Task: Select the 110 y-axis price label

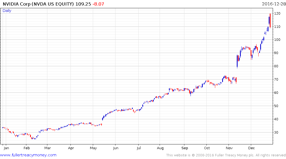Action: [277, 27]
